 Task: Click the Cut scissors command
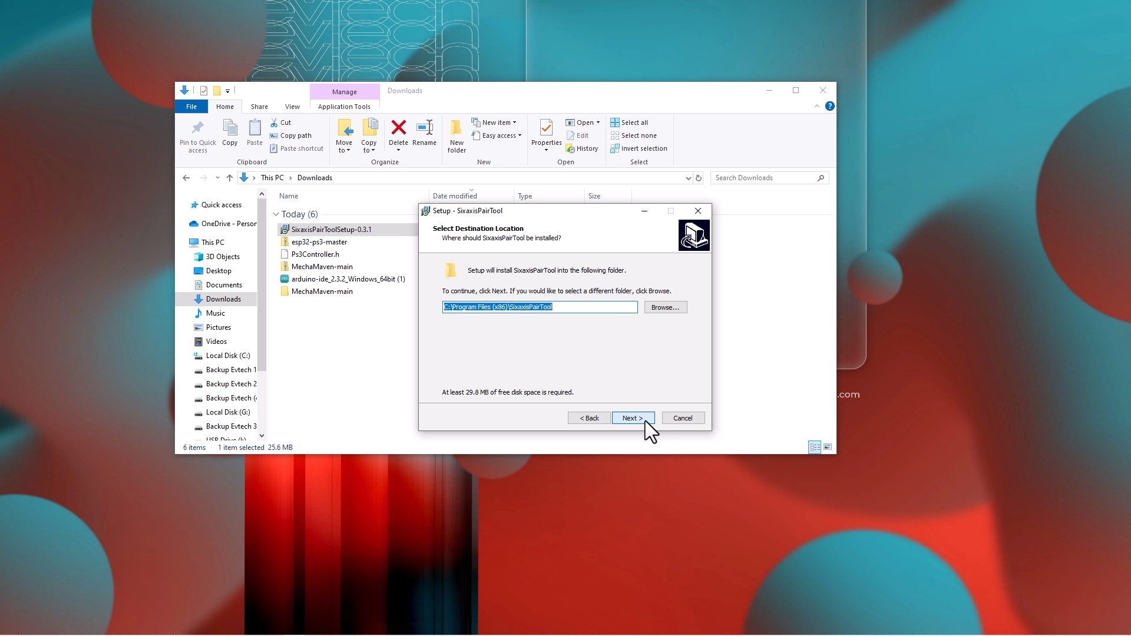click(x=280, y=122)
